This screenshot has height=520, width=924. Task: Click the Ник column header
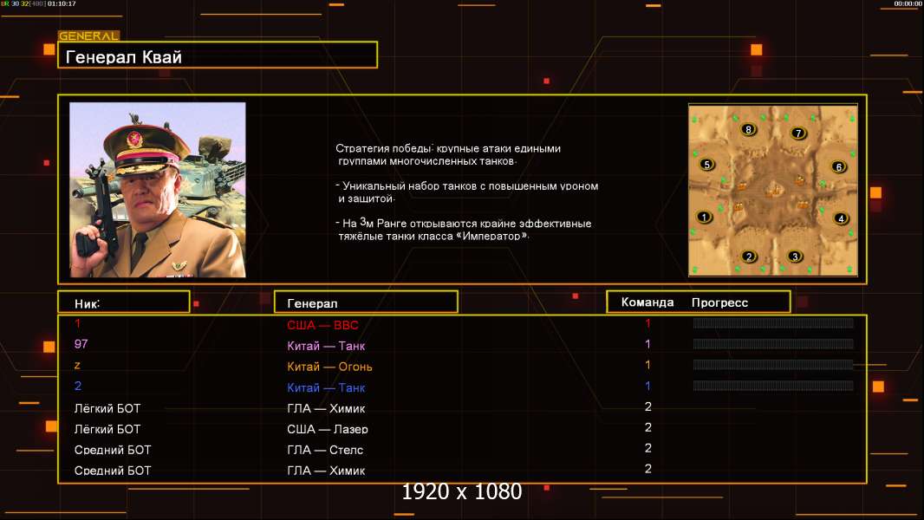pyautogui.click(x=123, y=302)
